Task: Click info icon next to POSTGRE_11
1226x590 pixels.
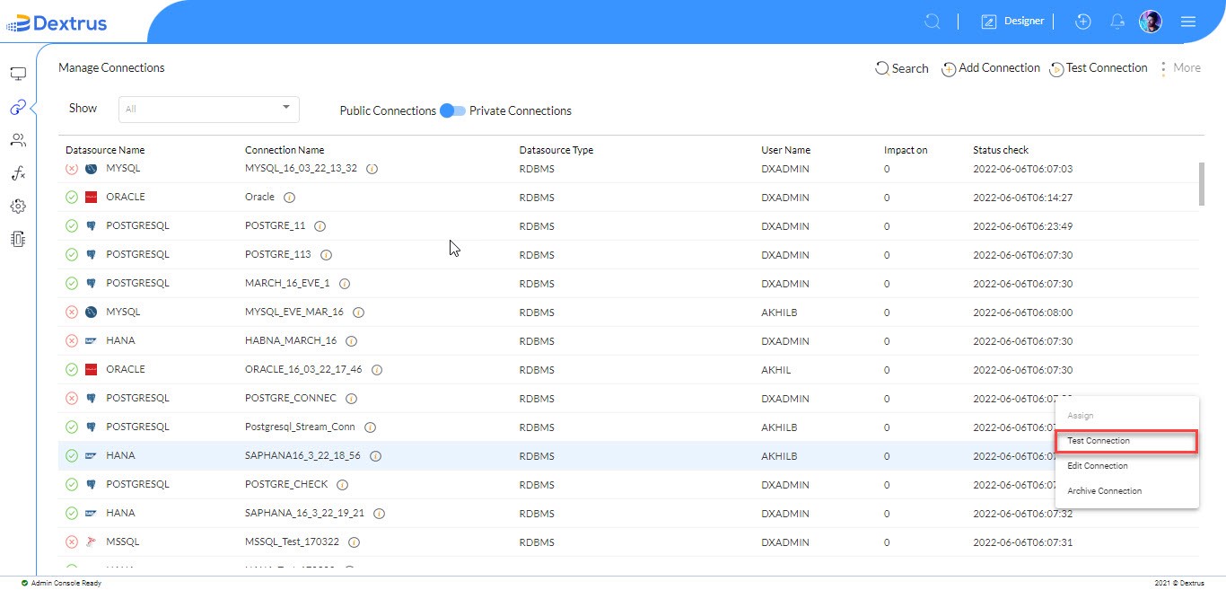Action: (320, 226)
